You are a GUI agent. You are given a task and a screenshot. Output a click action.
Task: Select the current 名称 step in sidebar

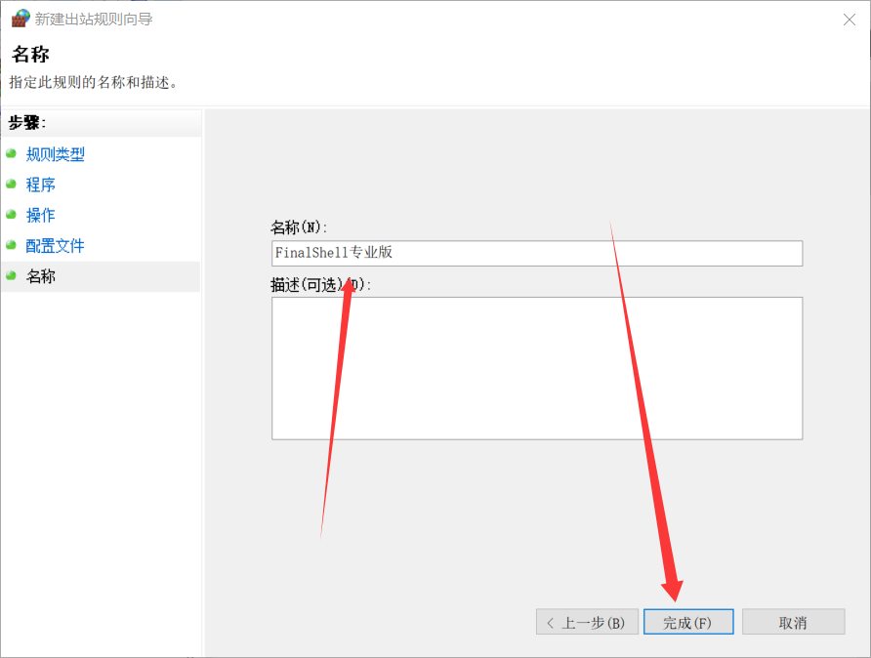[40, 276]
